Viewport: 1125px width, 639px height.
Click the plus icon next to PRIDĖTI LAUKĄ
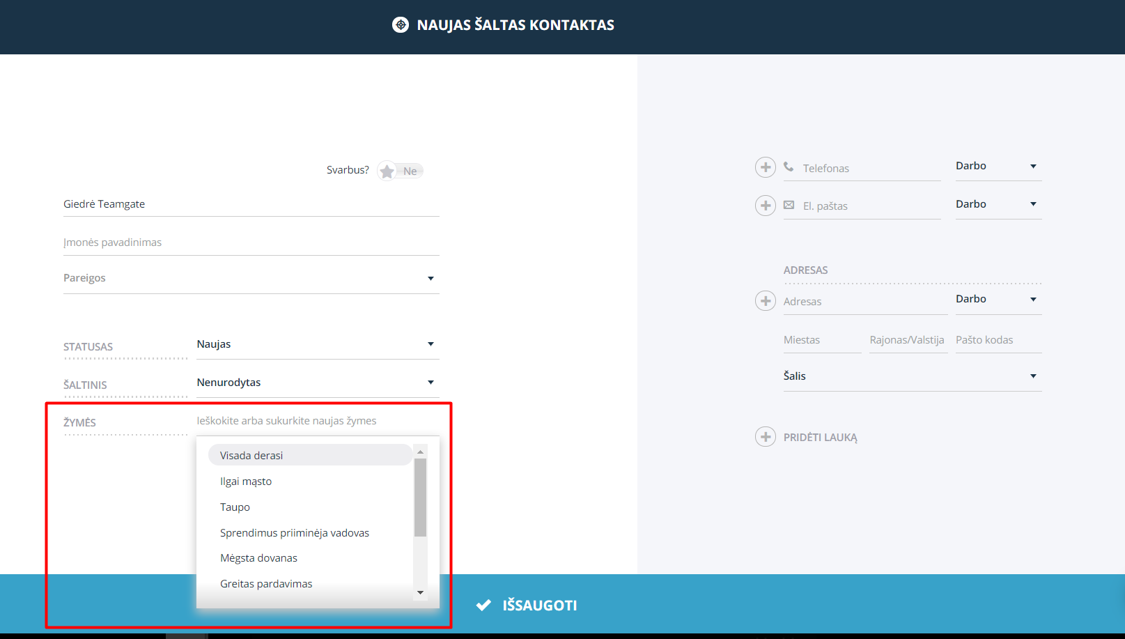click(x=766, y=437)
